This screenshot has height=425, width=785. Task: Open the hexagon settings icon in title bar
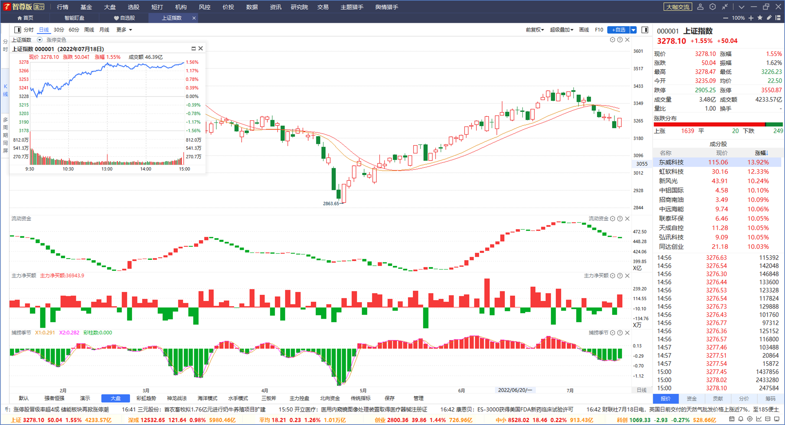(712, 7)
